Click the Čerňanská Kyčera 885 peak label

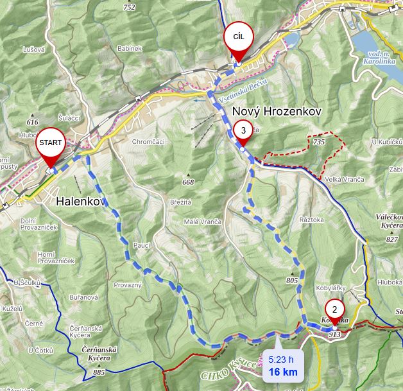(x=99, y=360)
